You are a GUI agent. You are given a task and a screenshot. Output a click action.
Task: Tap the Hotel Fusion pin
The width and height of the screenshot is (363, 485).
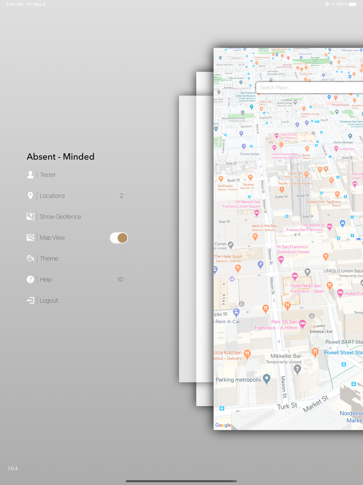point(340,293)
